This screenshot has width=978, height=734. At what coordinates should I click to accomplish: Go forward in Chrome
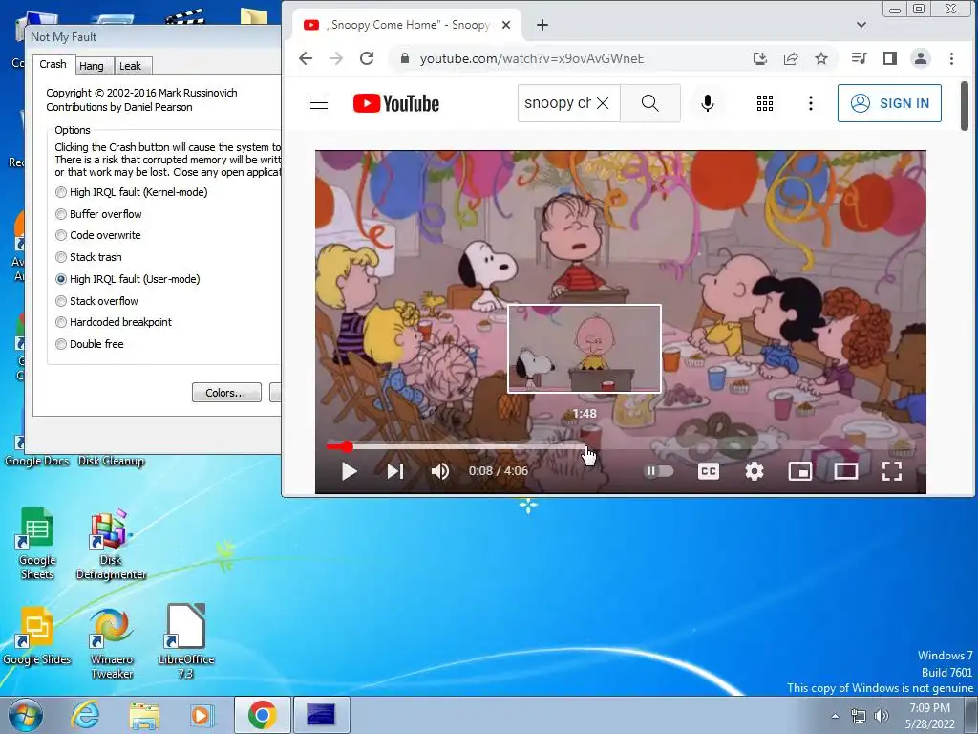tap(336, 58)
